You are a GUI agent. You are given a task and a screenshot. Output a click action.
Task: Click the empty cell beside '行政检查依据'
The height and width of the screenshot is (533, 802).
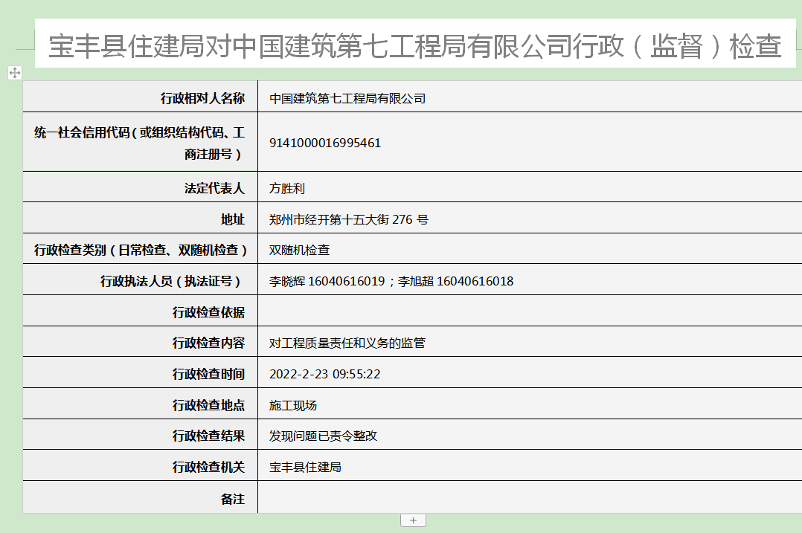pos(530,311)
